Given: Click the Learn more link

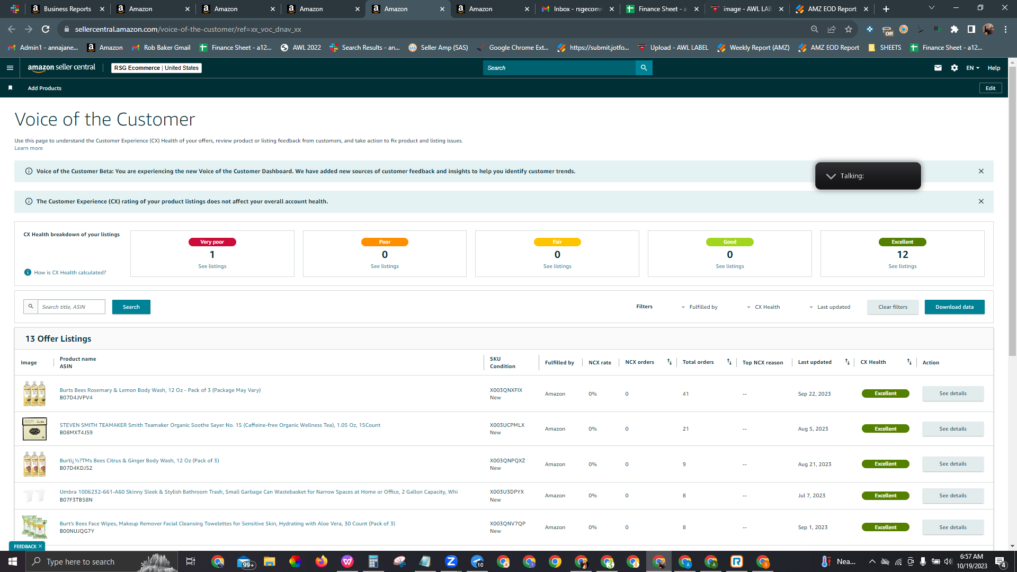Looking at the screenshot, I should tap(29, 148).
